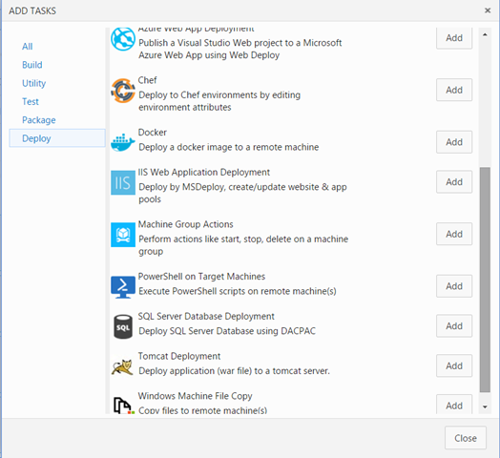Screen dimensions: 500x458
Task: Click the IIS Web Application Deployment icon
Action: coord(123,182)
